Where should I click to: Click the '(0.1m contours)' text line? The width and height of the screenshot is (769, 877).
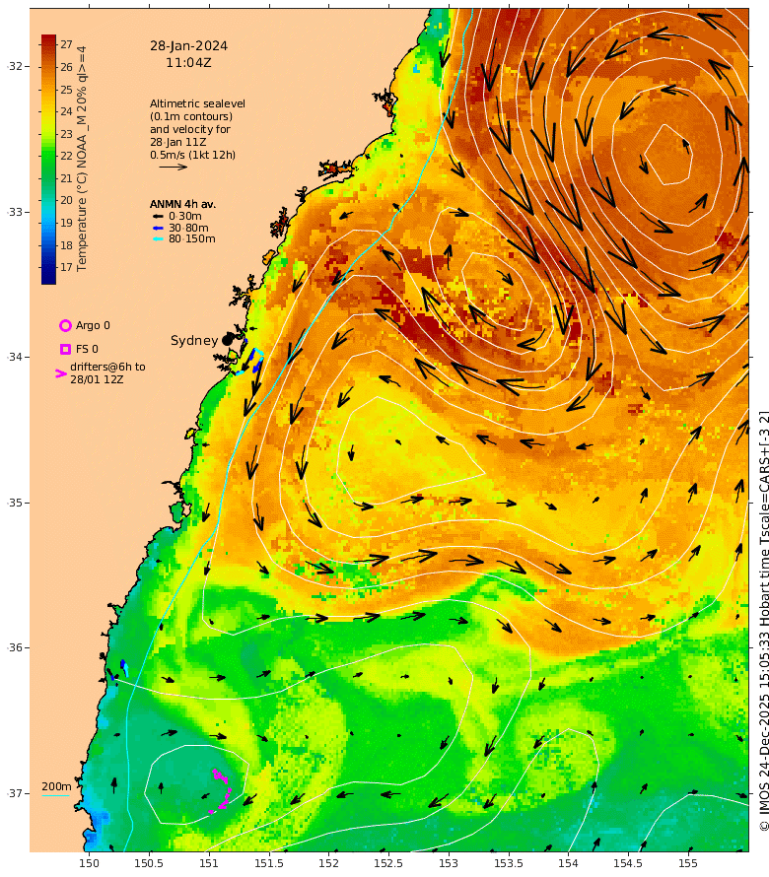click(x=191, y=116)
